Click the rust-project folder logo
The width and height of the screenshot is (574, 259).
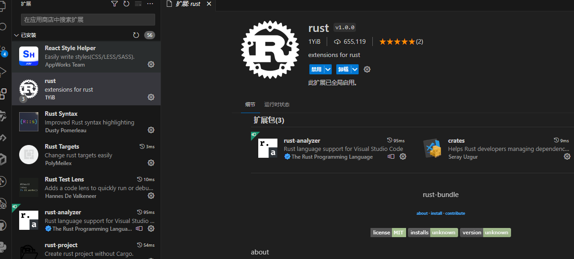pyautogui.click(x=29, y=251)
